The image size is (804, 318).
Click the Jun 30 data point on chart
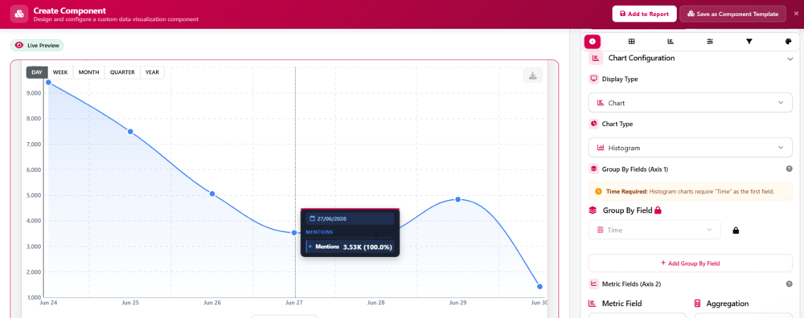click(540, 287)
